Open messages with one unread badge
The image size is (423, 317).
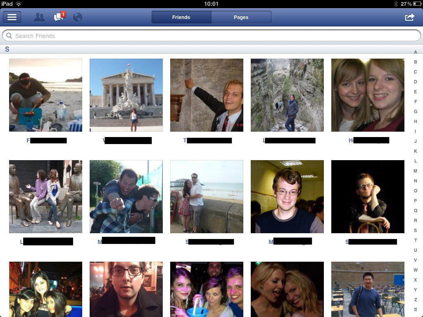[x=59, y=17]
